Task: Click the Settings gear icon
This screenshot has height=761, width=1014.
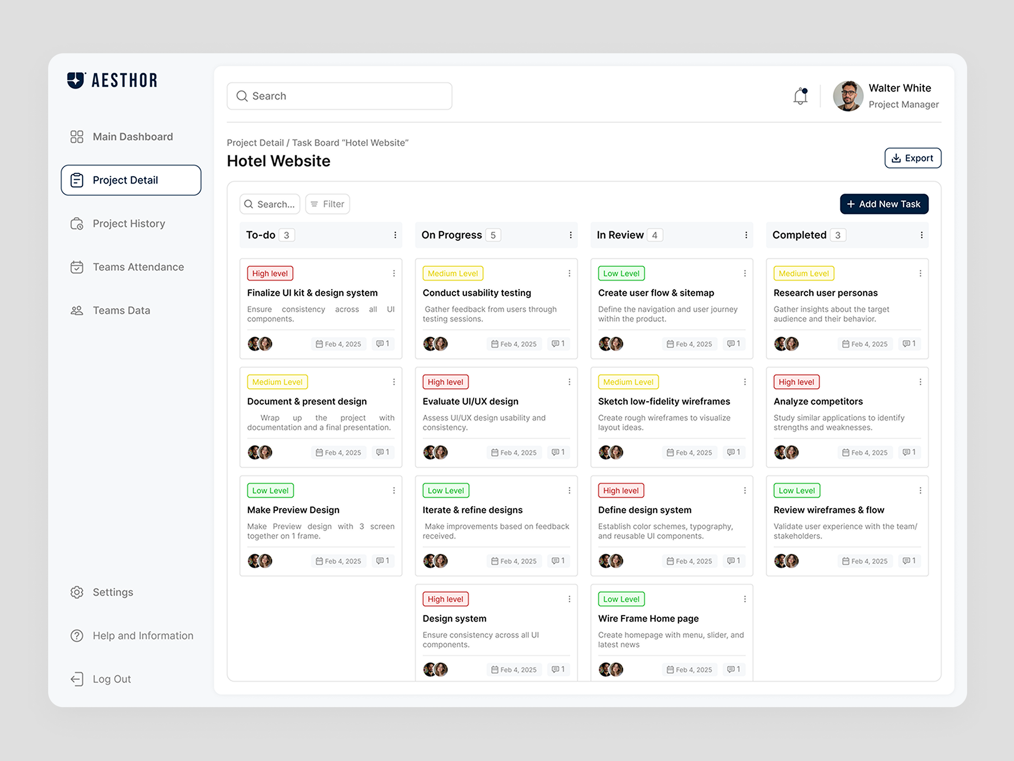Action: pyautogui.click(x=77, y=592)
